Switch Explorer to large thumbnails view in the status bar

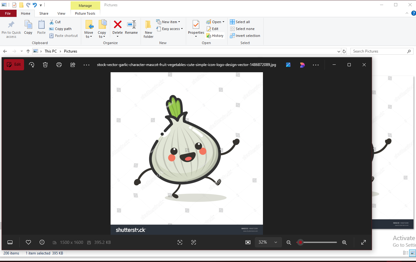click(x=413, y=253)
